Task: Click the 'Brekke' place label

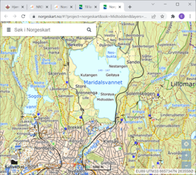Action: click(x=75, y=127)
